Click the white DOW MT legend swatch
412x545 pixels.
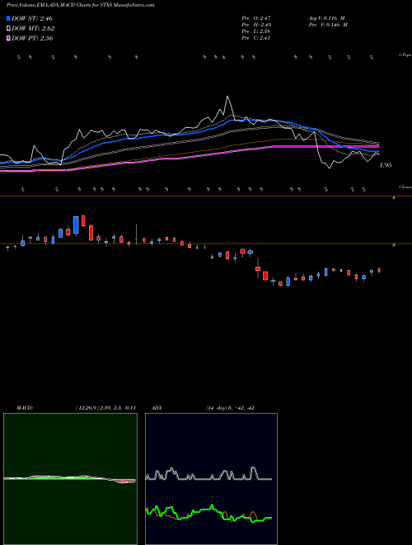(8, 28)
